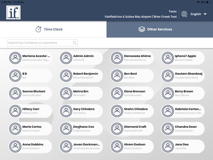Image resolution: width=213 pixels, height=160 pixels.
Task: Check the battery indicator in status bar
Action: click(209, 2)
